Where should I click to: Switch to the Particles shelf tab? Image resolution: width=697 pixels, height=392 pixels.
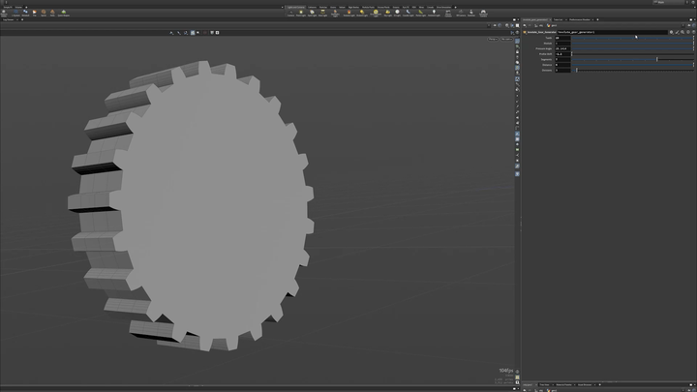(x=323, y=7)
